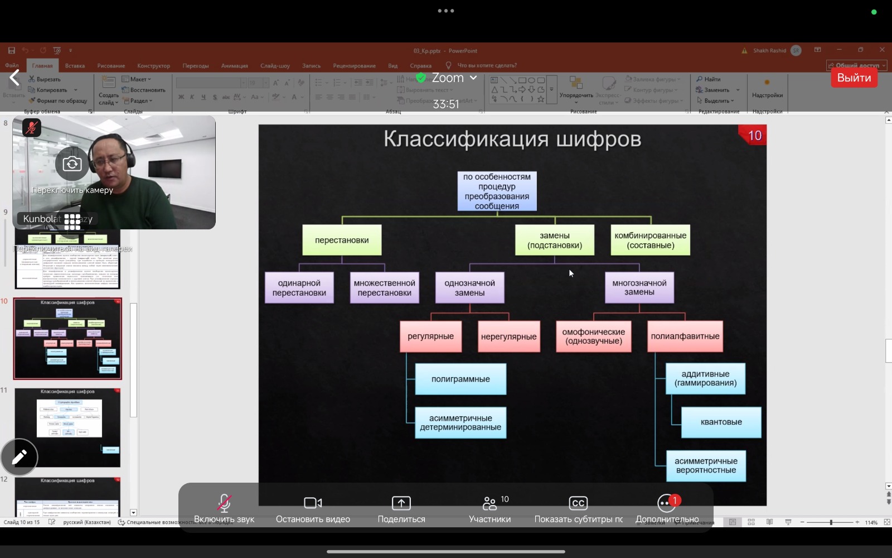Viewport: 892px width, 558px height.
Task: Expand the Zoom meeting info dropdown
Action: tap(473, 78)
